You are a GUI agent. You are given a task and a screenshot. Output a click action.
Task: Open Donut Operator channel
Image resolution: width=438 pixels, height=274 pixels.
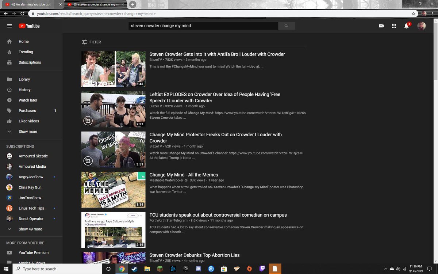31,218
